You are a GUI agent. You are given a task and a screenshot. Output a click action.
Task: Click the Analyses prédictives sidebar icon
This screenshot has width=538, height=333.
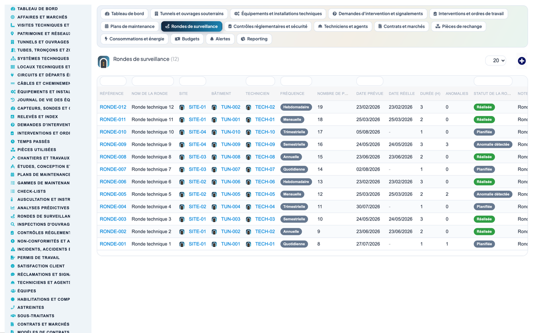click(x=13, y=208)
